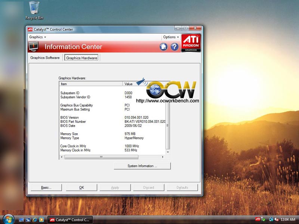Click the ATI icon in the system tray
299x224 pixels.
[x=258, y=219]
